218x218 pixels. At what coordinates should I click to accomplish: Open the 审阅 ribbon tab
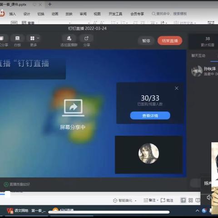click(83, 14)
